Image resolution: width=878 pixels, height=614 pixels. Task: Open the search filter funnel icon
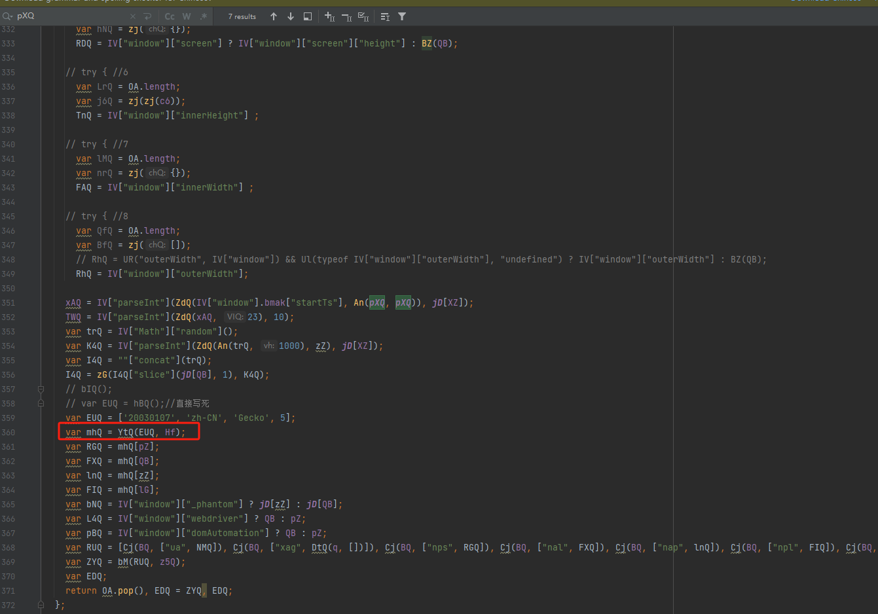click(x=402, y=16)
